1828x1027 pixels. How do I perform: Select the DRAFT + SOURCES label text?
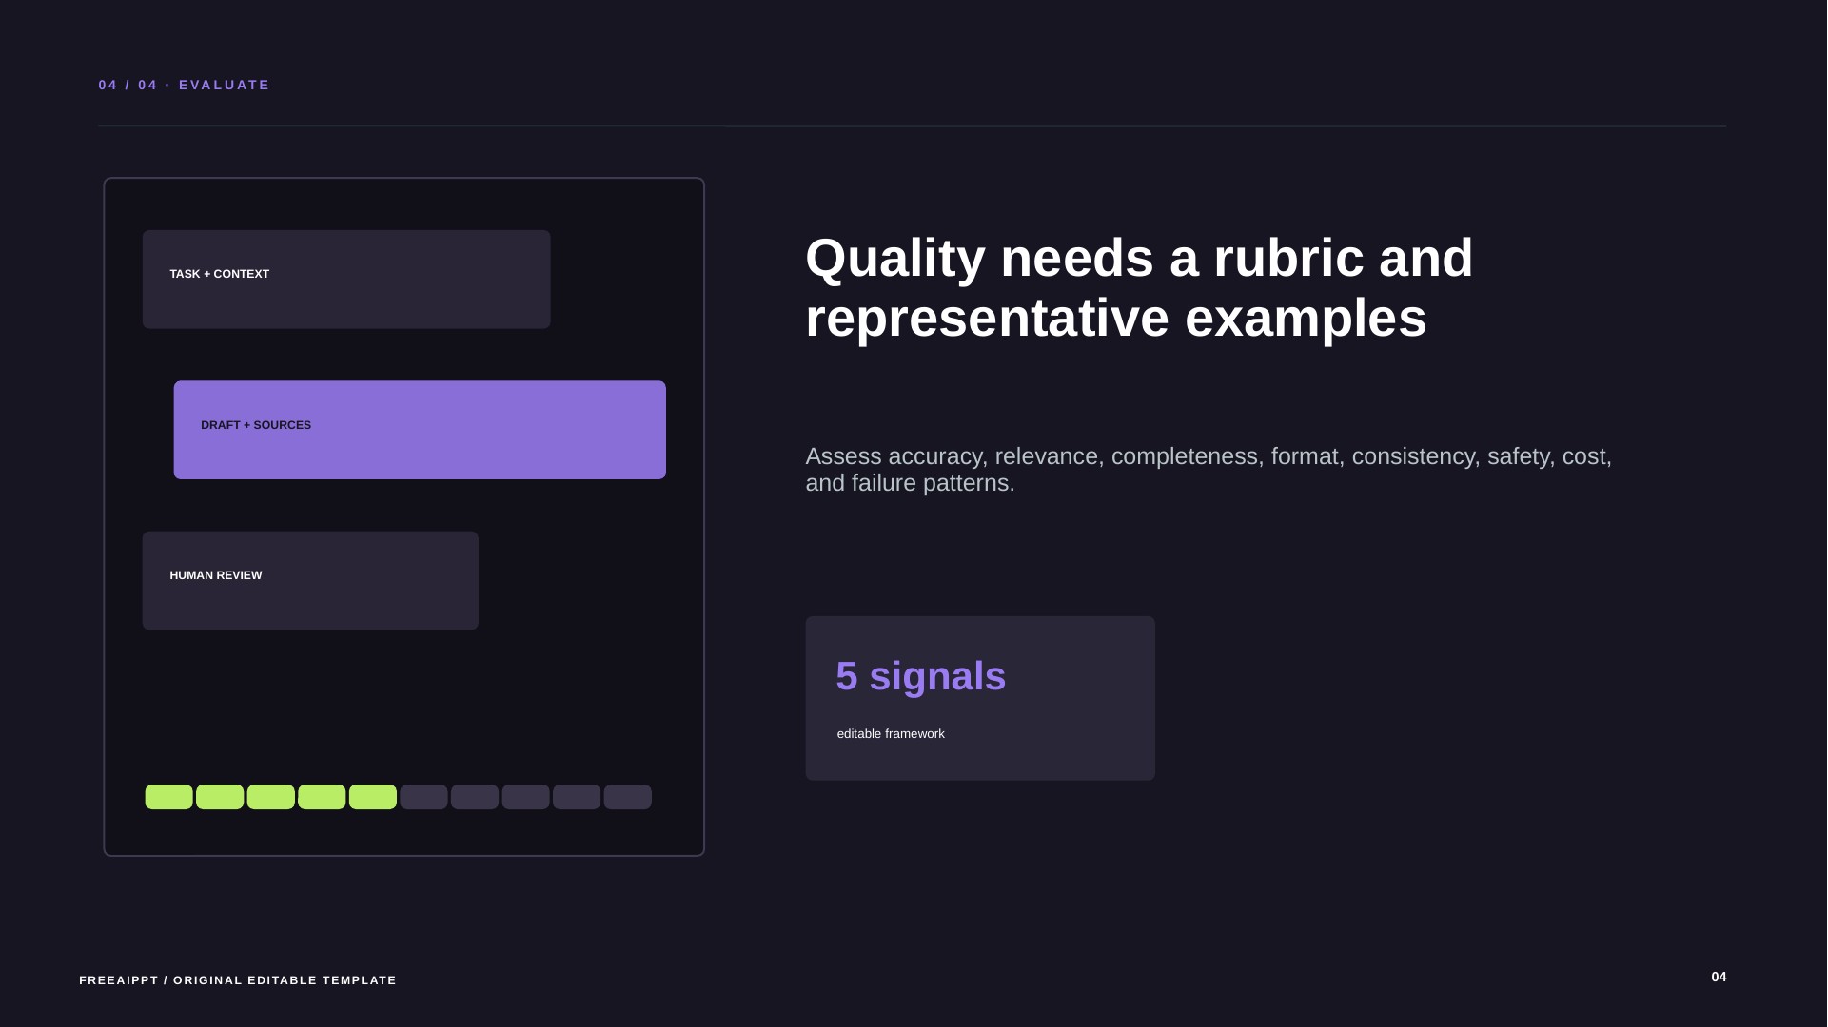point(256,425)
